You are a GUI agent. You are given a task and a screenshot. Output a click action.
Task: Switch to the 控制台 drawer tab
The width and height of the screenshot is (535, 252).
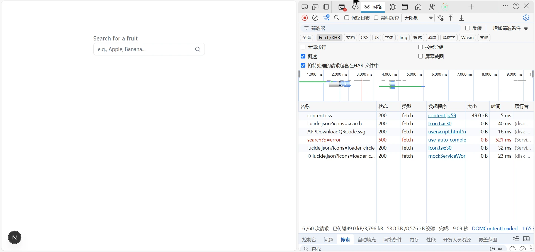(309, 240)
